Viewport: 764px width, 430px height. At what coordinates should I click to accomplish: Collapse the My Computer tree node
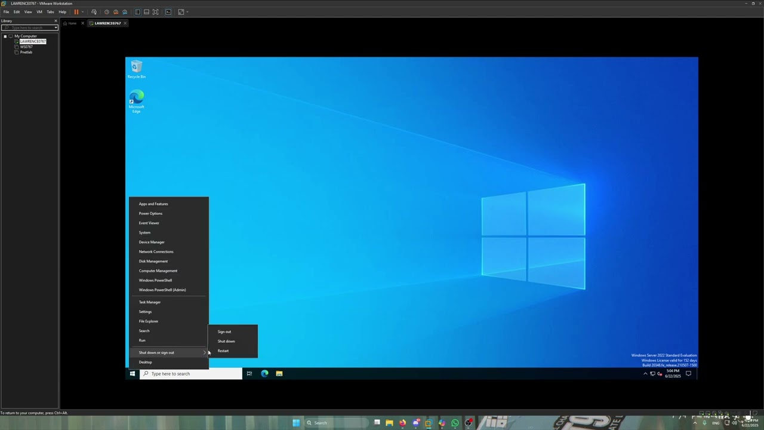point(5,36)
